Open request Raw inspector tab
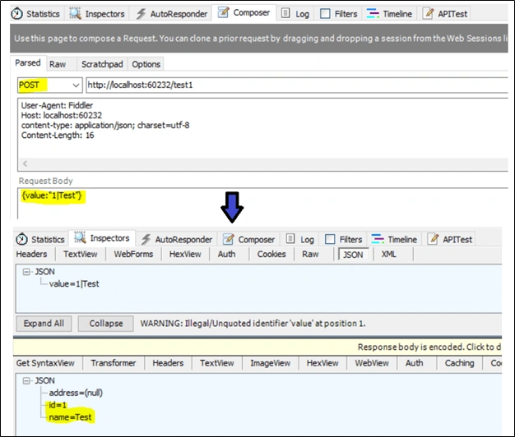This screenshot has width=515, height=437. 310,254
